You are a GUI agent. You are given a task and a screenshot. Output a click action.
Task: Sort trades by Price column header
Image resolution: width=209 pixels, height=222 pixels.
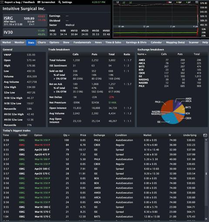83,135
